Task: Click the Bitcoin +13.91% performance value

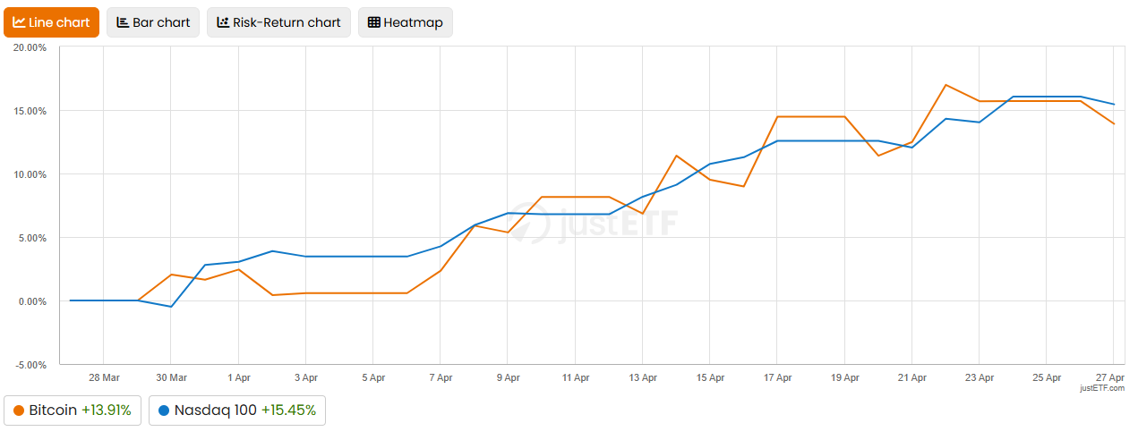Action: (x=107, y=410)
